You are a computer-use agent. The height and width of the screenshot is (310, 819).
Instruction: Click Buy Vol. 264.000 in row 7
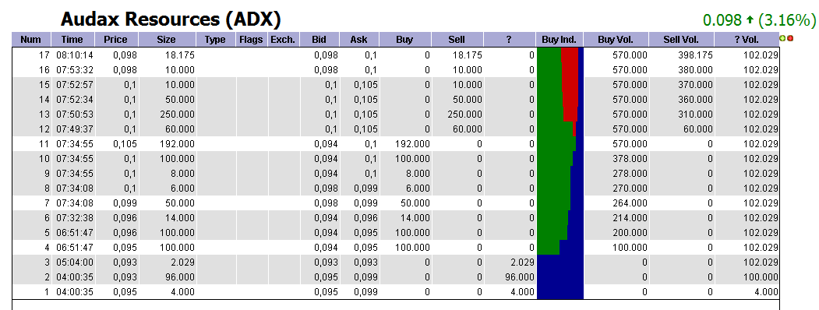pos(630,203)
